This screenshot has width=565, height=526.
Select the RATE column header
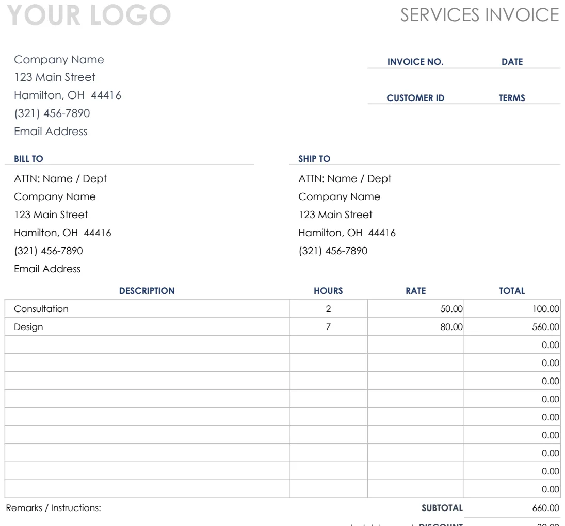(x=416, y=291)
